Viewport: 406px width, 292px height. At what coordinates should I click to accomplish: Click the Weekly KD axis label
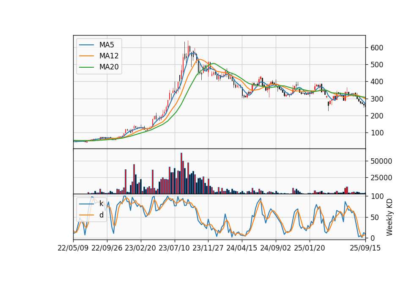pyautogui.click(x=390, y=218)
